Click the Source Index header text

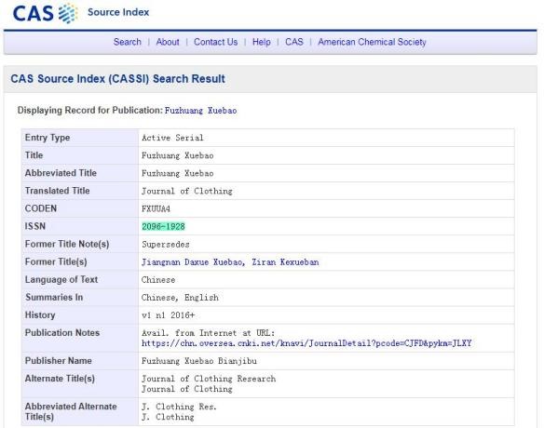tap(118, 12)
